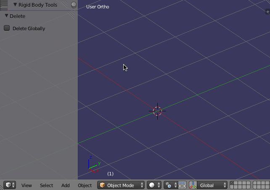The image size is (270, 190).
Task: Click the round pin button beside Rigid Body Tools
Action: (x=74, y=5)
